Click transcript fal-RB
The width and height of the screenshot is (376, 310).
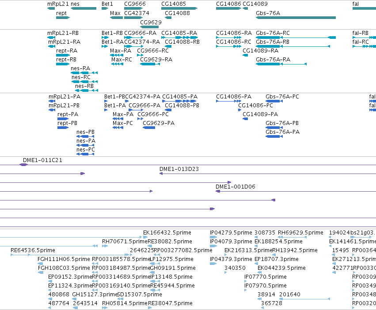pos(360,33)
